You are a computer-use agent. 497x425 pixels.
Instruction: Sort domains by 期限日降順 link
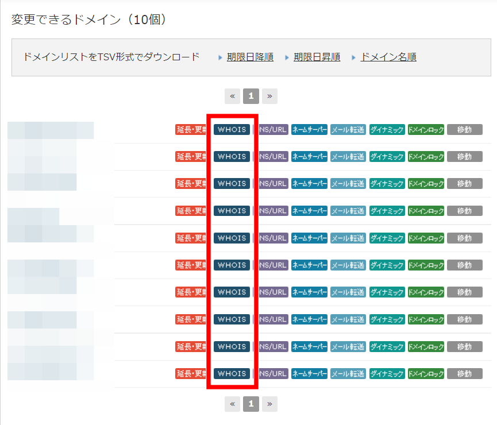pyautogui.click(x=250, y=57)
